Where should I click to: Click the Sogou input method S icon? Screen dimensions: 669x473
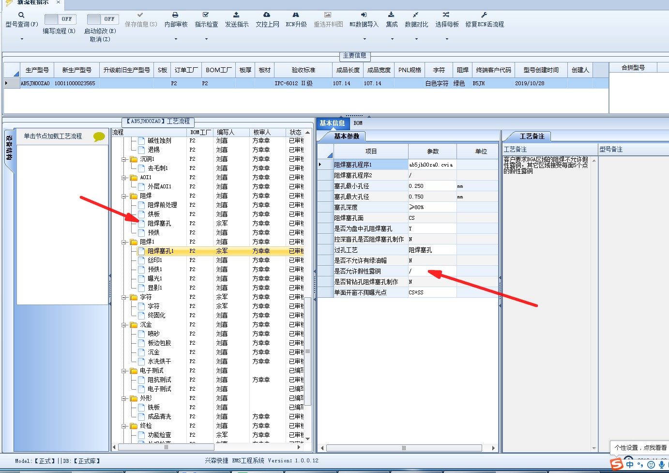[616, 464]
